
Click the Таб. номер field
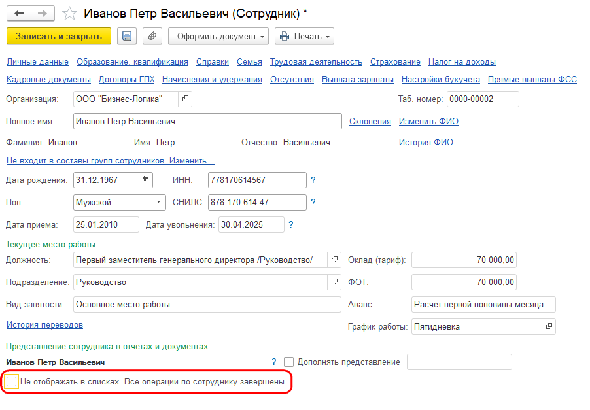[483, 99]
